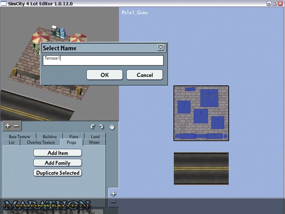This screenshot has width=285, height=214.
Task: Click the Exit button
Action: tap(92, 212)
